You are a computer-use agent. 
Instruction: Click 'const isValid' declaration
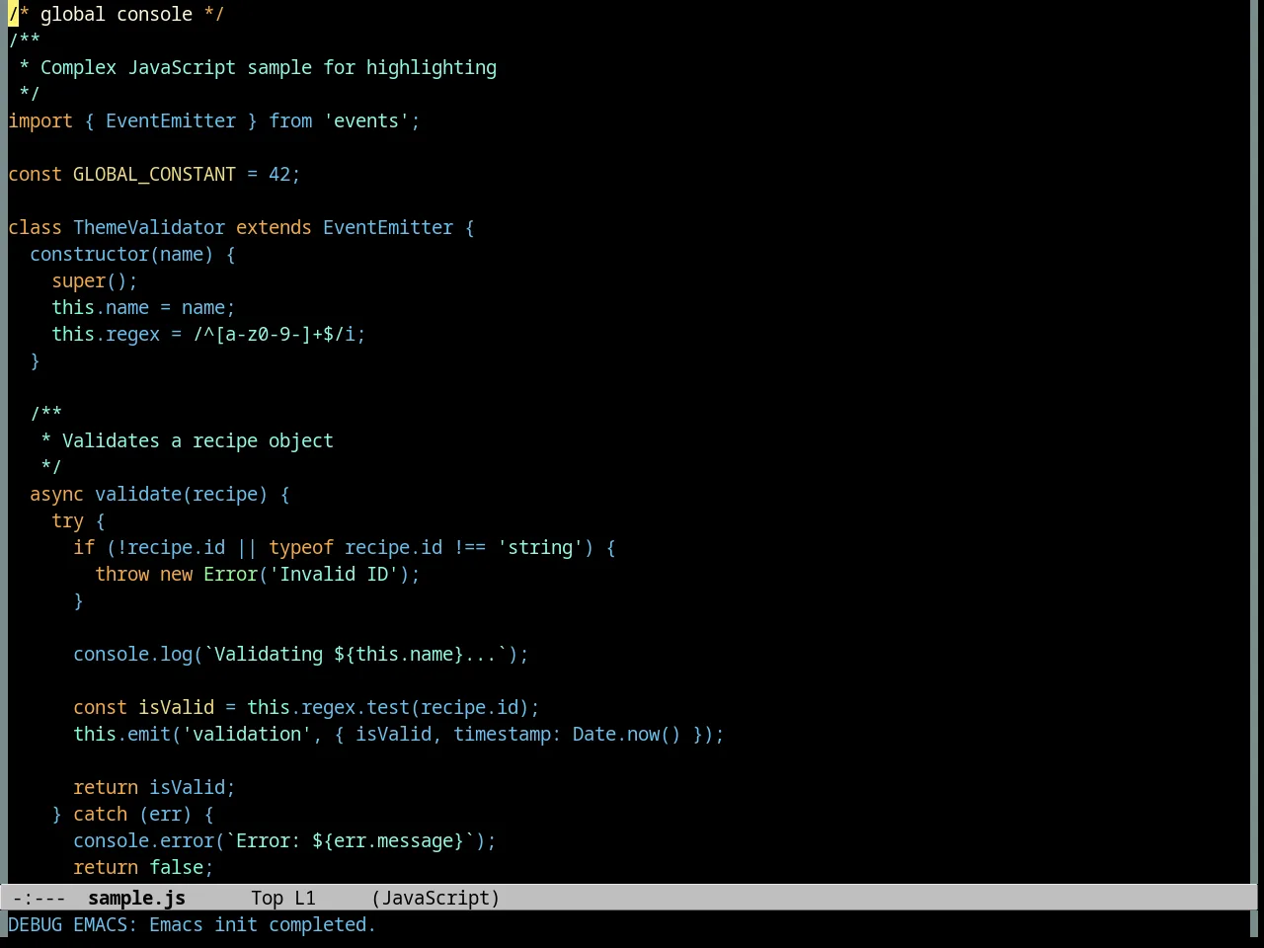tap(143, 707)
